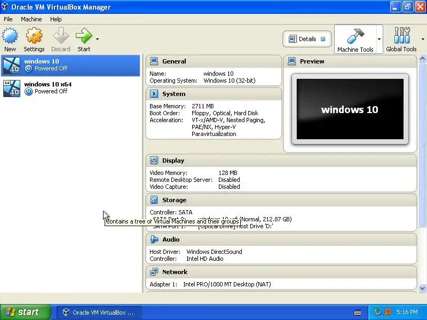Click the orange magnifier tray icon
The width and height of the screenshot is (427, 320).
tap(388, 312)
